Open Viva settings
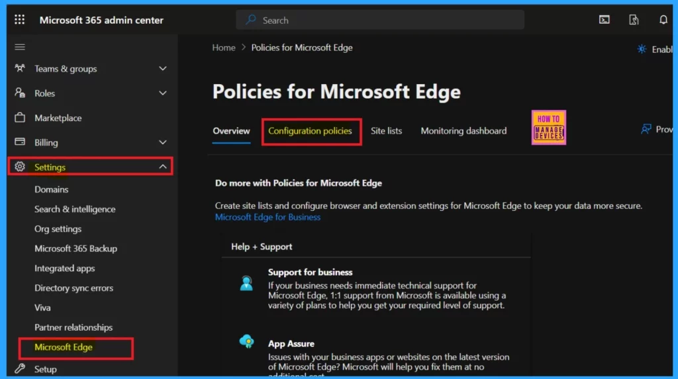Screen dimensions: 678x379 (42, 308)
